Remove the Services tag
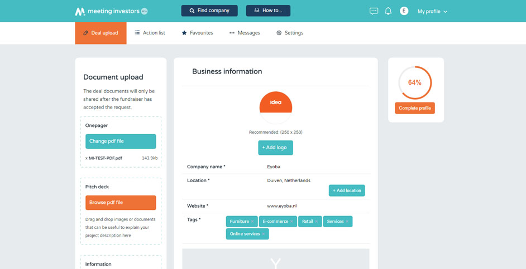The height and width of the screenshot is (269, 526). pos(347,222)
